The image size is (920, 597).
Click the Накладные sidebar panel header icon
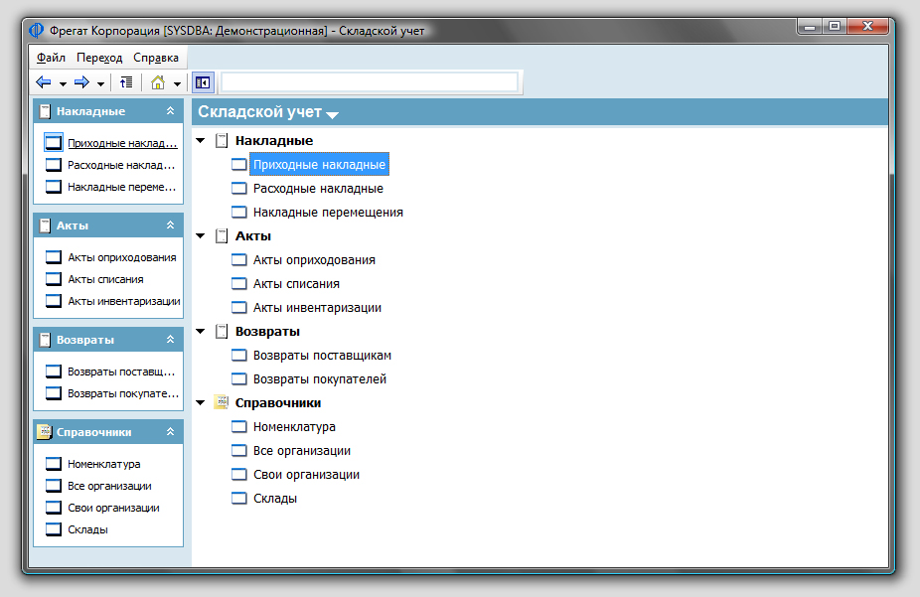click(x=45, y=111)
